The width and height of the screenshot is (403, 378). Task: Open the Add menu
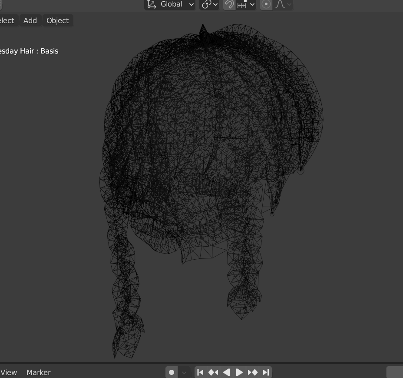coord(30,20)
